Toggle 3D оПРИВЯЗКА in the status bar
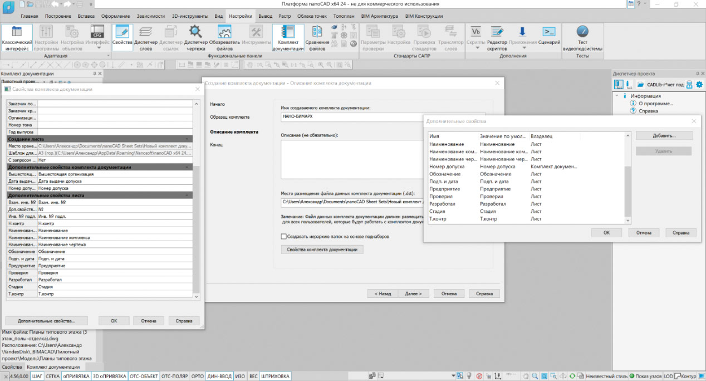The width and height of the screenshot is (706, 381). (x=110, y=377)
